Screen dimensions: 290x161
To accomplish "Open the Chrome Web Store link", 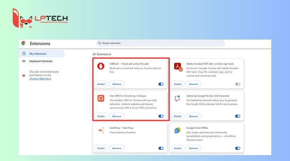I will 40,79.
